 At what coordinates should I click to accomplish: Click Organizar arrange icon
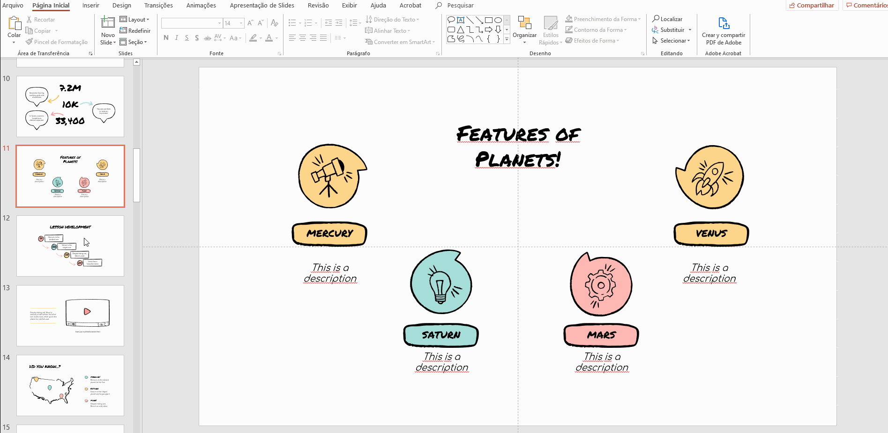(x=524, y=23)
